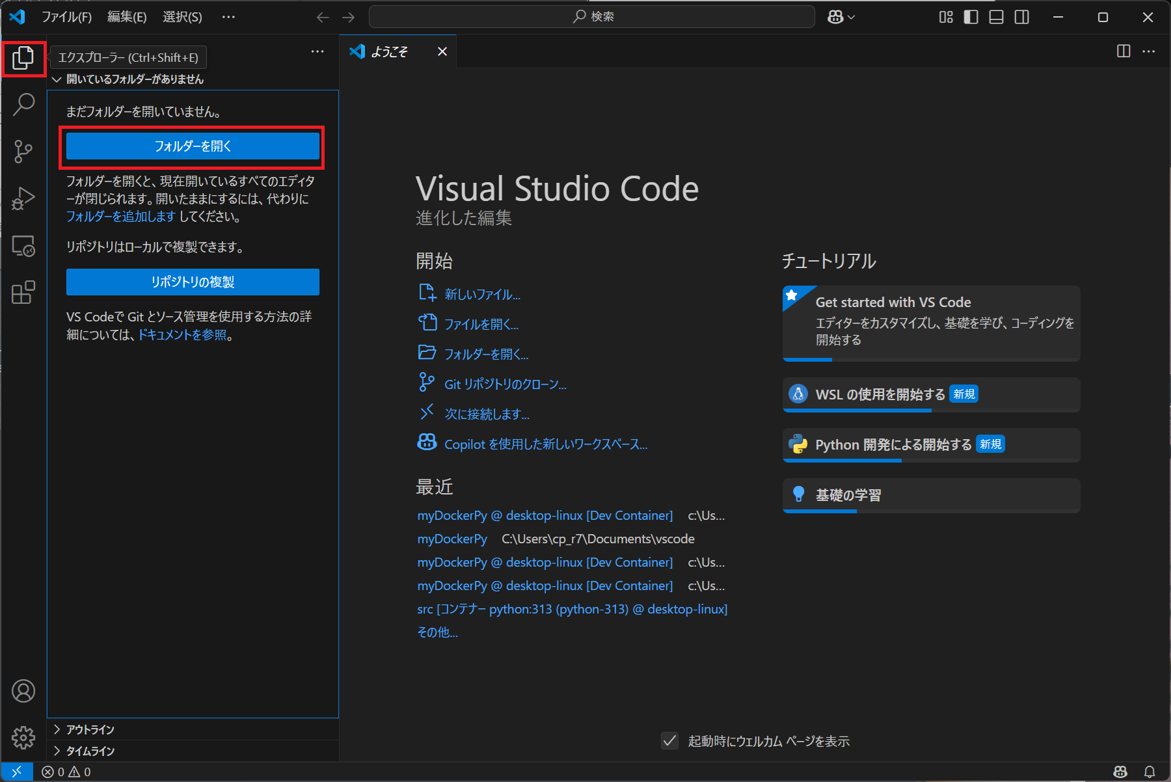Image resolution: width=1171 pixels, height=782 pixels.
Task: Open the Manage gear menu
Action: coord(23,737)
